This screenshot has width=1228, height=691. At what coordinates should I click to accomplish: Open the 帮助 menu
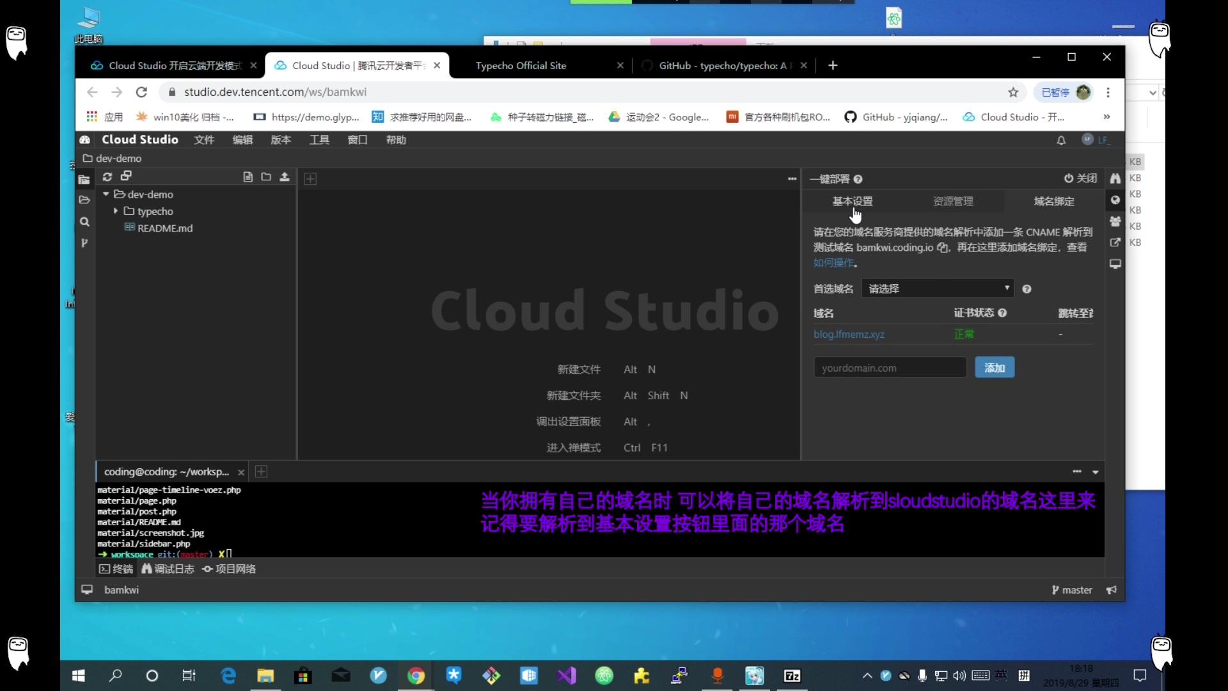[x=396, y=139]
